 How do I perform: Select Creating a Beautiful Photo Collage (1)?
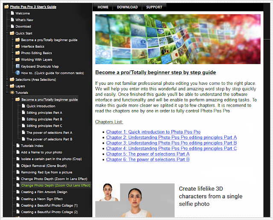coord(49,206)
